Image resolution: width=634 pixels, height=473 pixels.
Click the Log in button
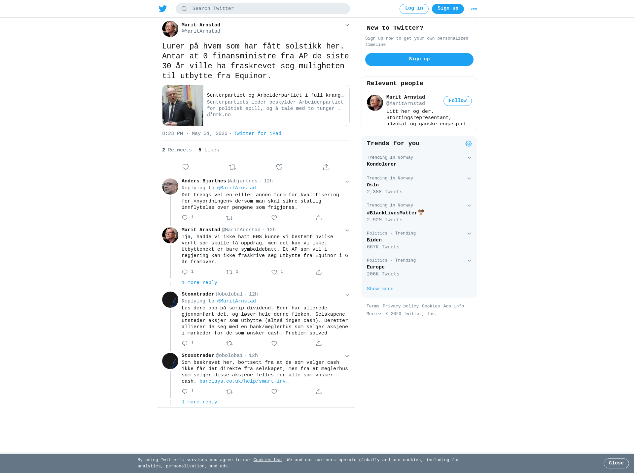(414, 9)
